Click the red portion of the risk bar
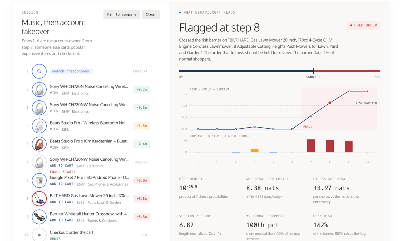Viewport: 402px width, 241px height. tap(347, 71)
